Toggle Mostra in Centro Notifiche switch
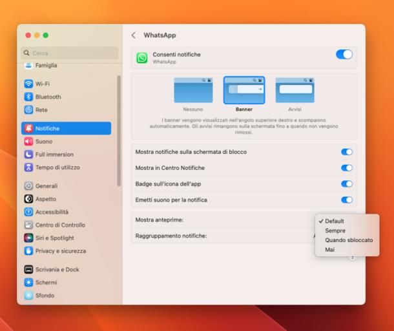The height and width of the screenshot is (331, 394). pyautogui.click(x=347, y=168)
